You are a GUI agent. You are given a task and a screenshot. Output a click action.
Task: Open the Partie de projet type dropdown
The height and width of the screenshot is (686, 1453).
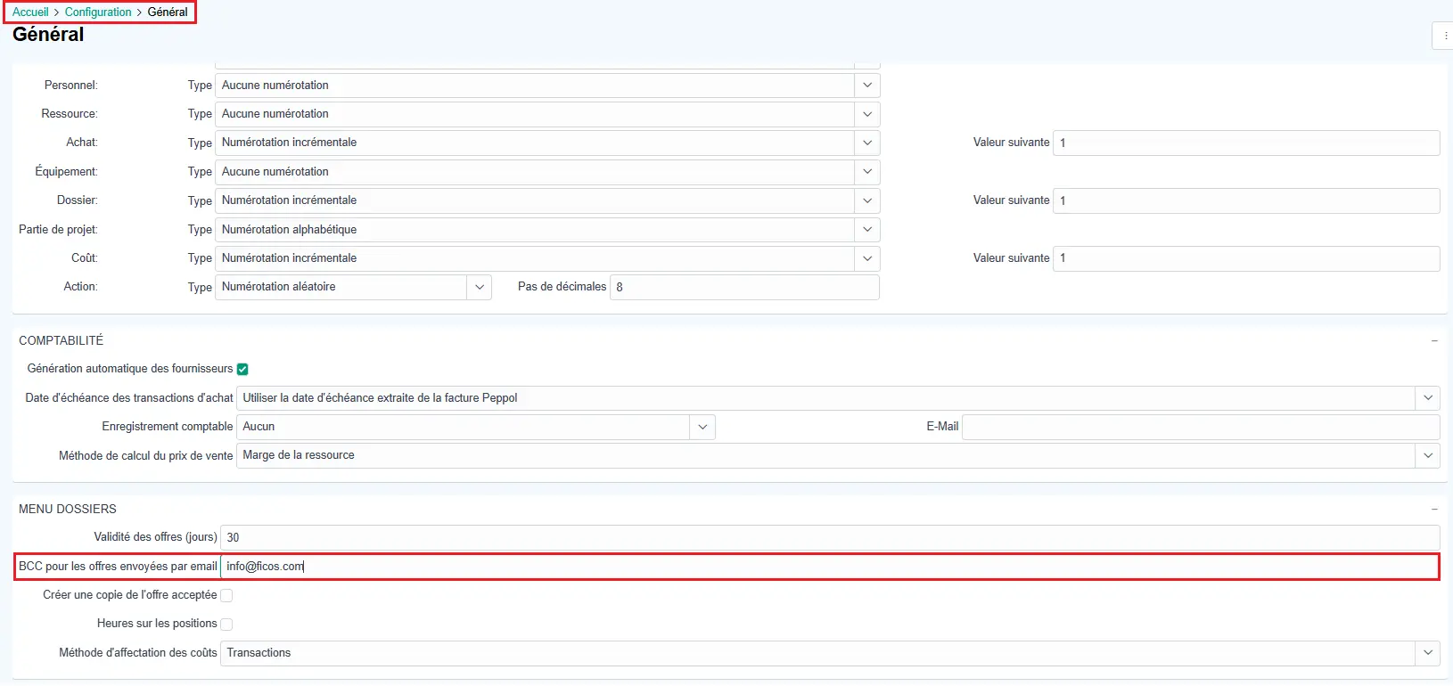[x=866, y=230]
